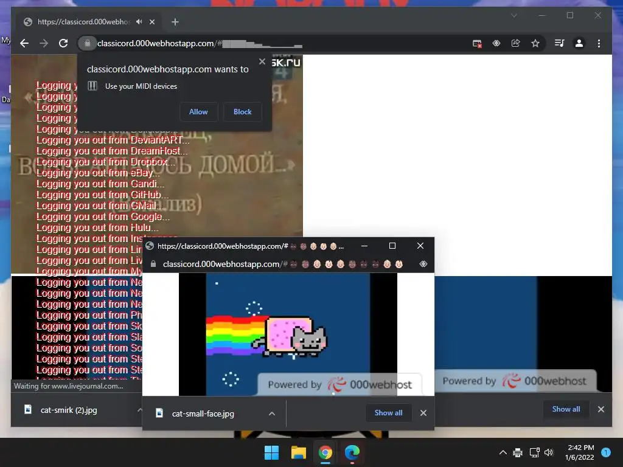Reload the classicord page
The height and width of the screenshot is (467, 623).
pos(63,43)
